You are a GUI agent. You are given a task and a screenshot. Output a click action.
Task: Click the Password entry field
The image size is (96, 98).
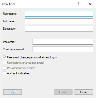click(63, 42)
